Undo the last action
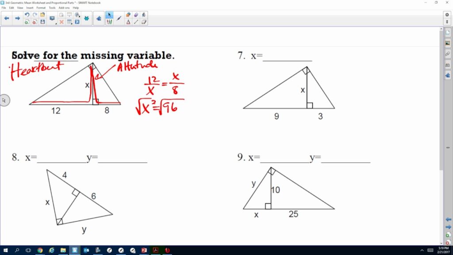 point(27,15)
